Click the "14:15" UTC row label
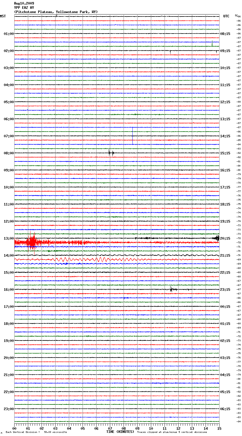Image resolution: width=242 pixels, height=436 pixels. [225, 136]
